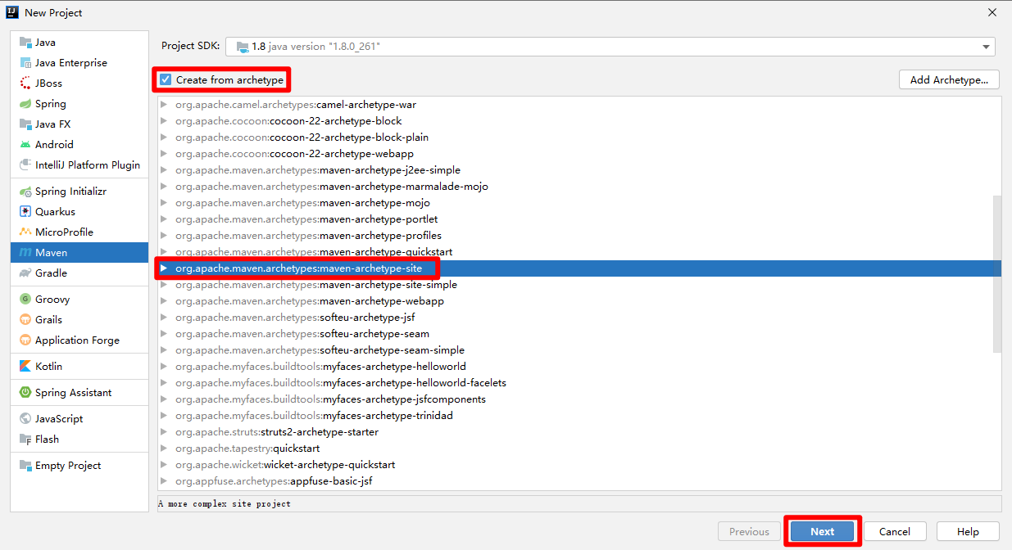The height and width of the screenshot is (550, 1012).
Task: Click the Java FX folder icon
Action: tap(25, 124)
